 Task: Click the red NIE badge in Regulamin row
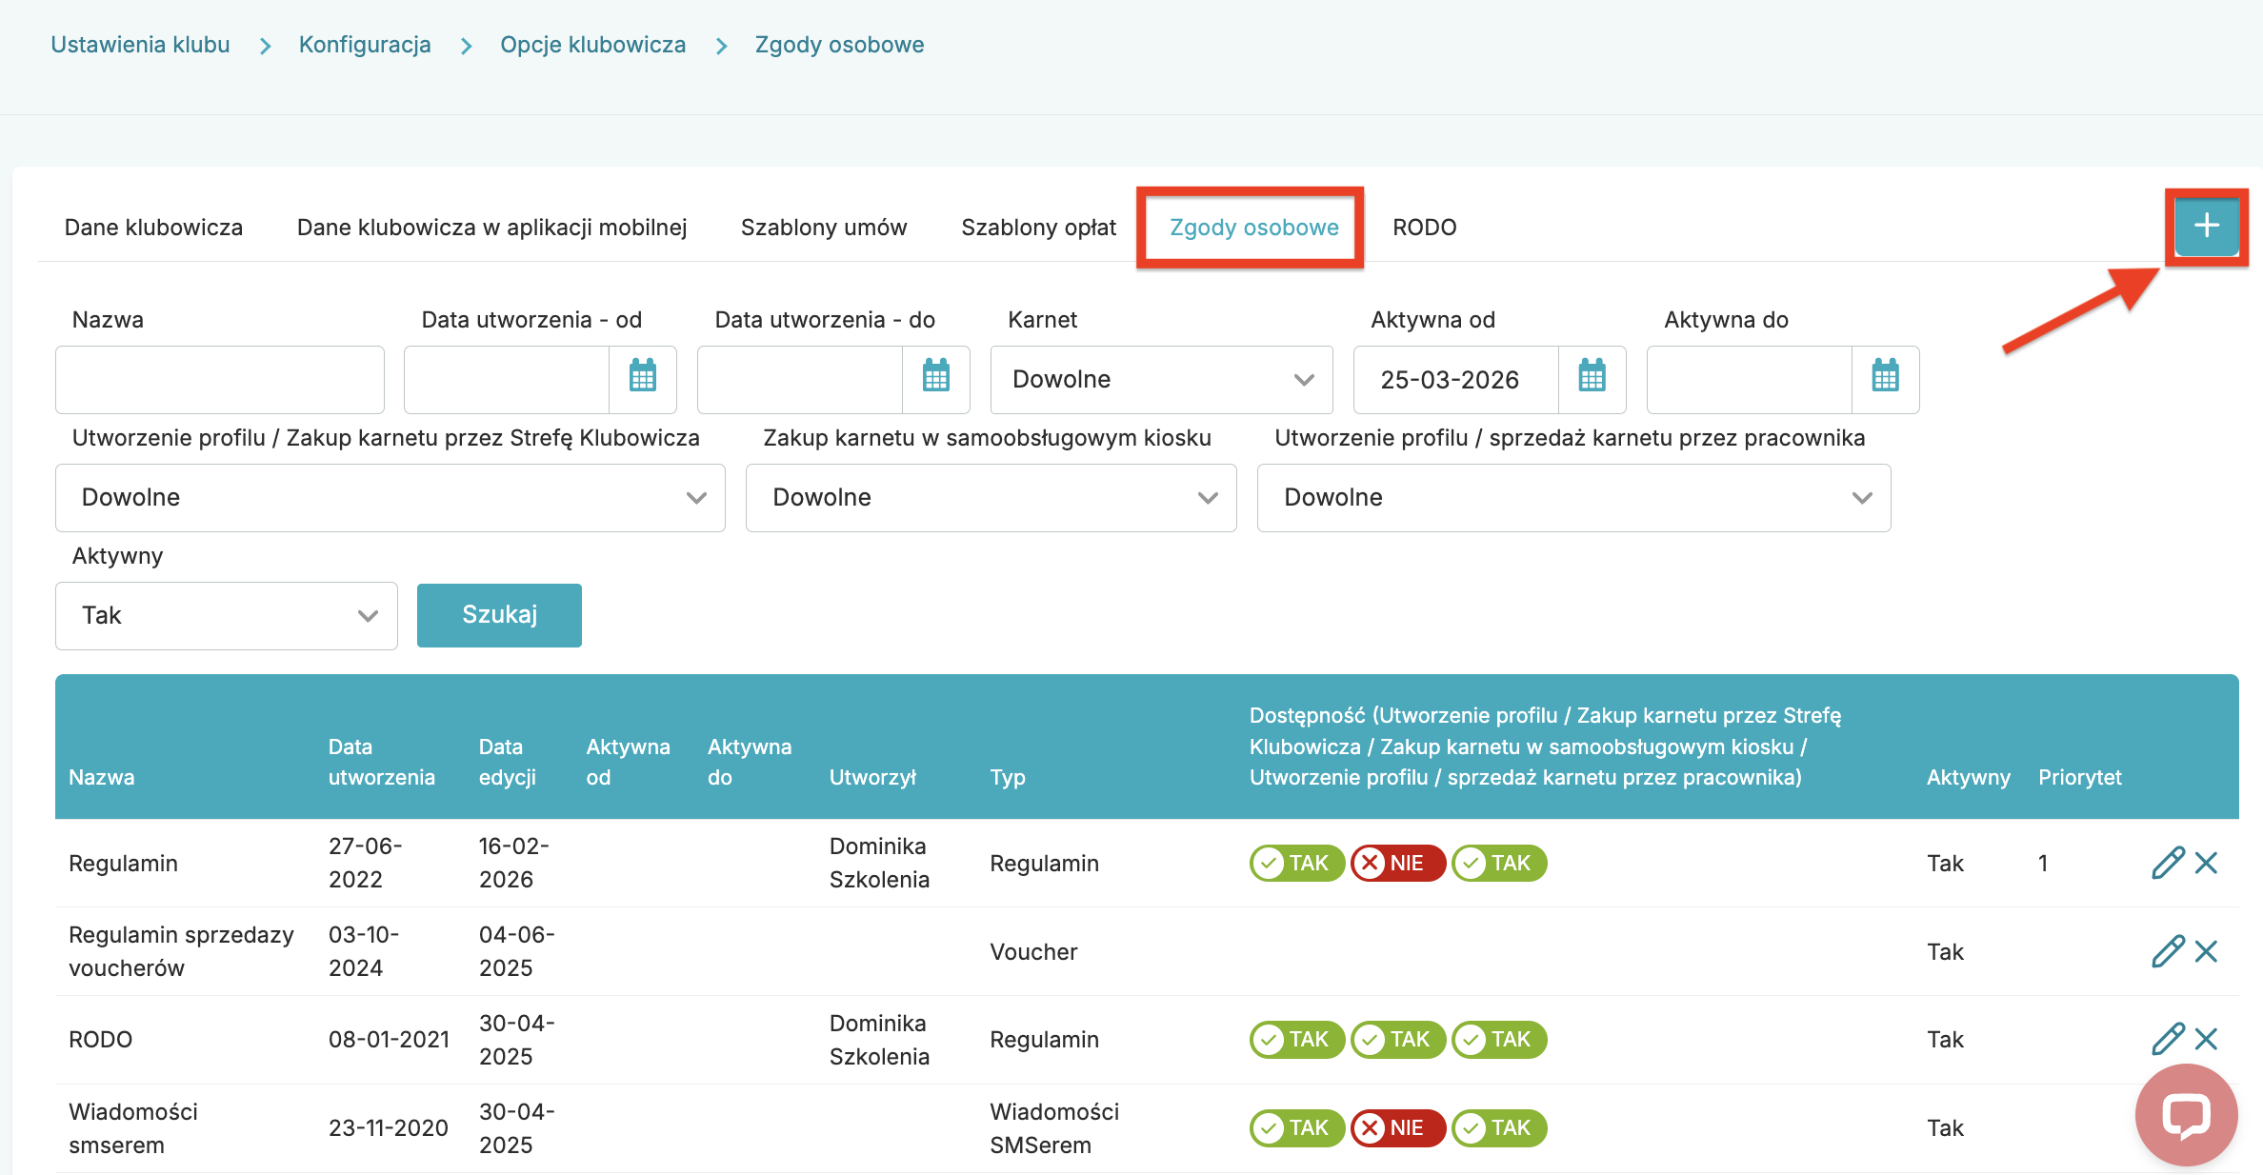1396,863
